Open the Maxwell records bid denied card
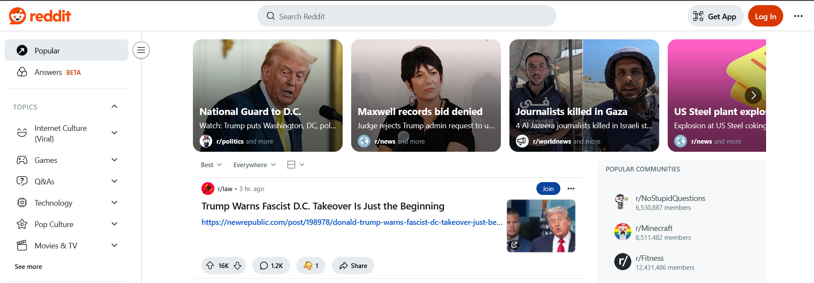Image resolution: width=814 pixels, height=283 pixels. point(426,95)
